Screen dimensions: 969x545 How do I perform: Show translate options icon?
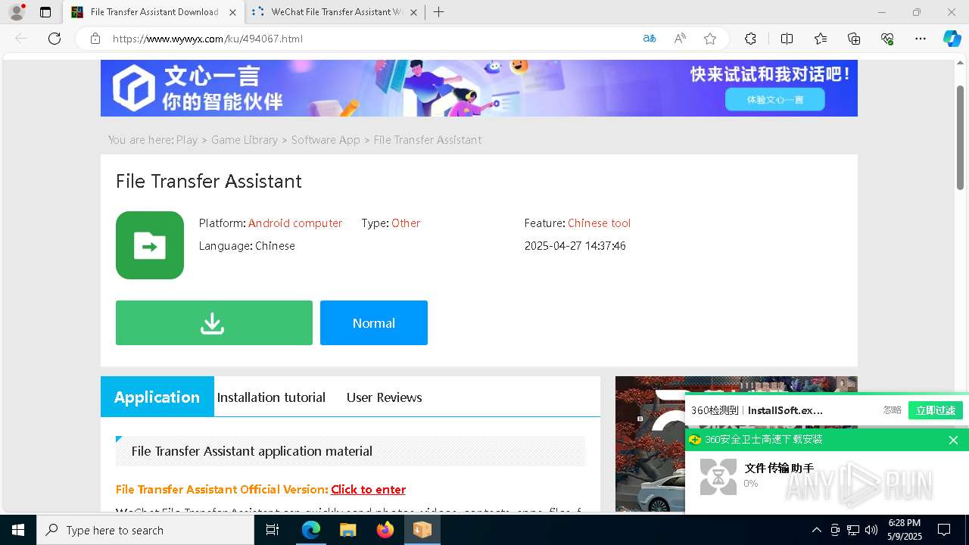click(x=650, y=39)
